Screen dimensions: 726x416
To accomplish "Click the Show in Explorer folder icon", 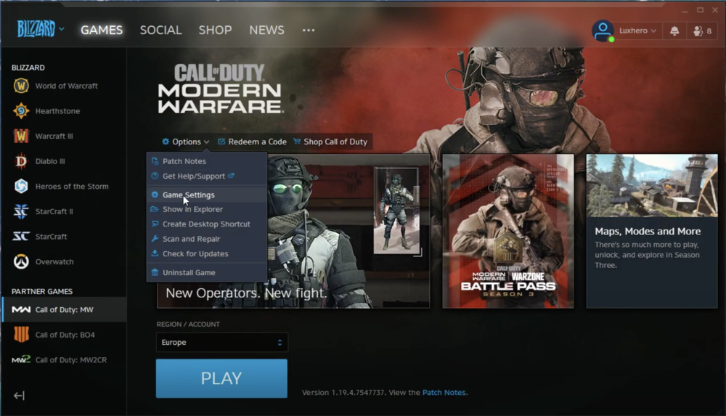I will [155, 209].
